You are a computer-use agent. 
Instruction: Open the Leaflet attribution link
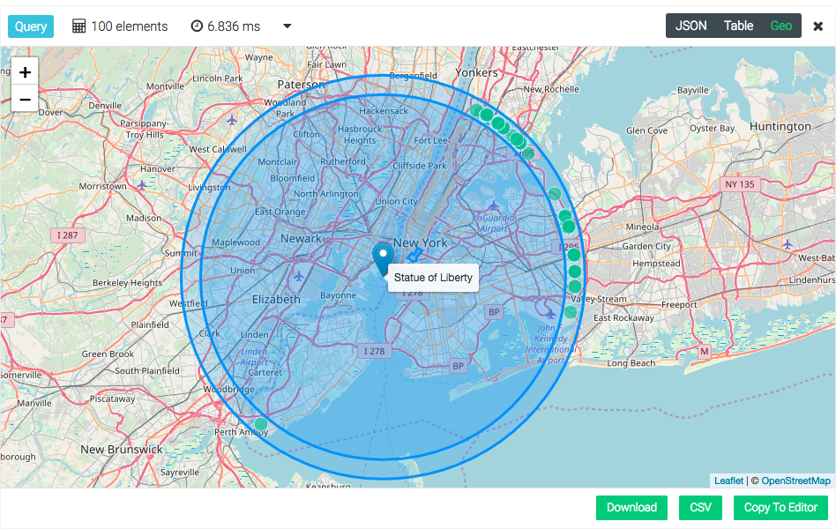point(728,481)
